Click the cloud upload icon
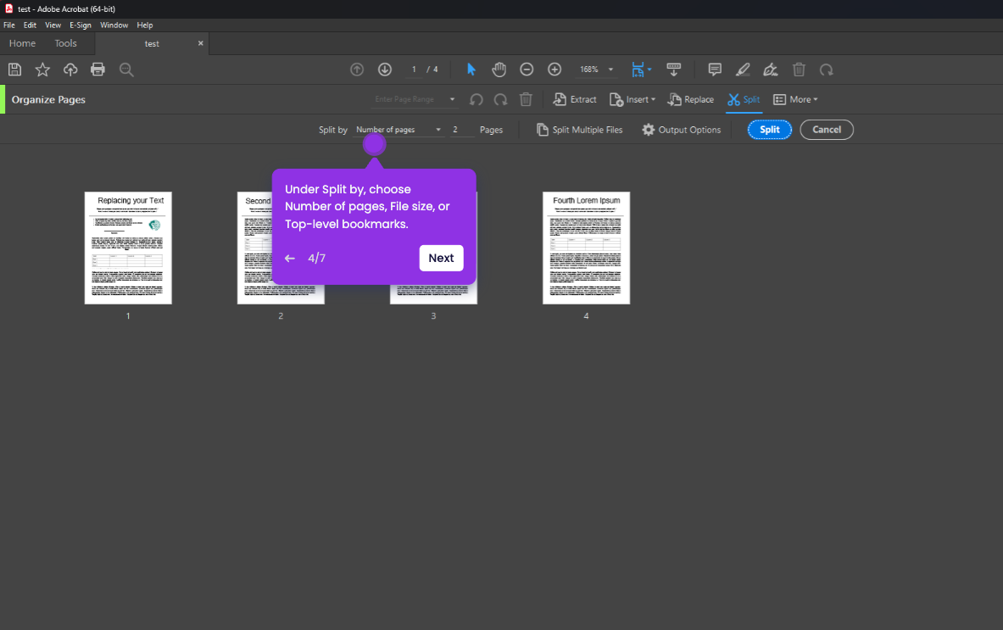Image resolution: width=1003 pixels, height=630 pixels. 70,70
